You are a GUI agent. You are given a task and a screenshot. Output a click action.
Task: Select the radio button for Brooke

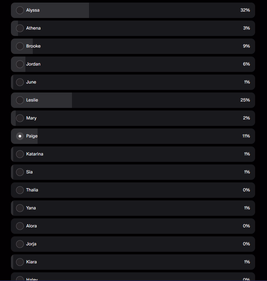(20, 46)
